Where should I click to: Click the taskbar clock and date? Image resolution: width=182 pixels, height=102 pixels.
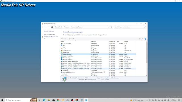pyautogui.click(x=174, y=100)
